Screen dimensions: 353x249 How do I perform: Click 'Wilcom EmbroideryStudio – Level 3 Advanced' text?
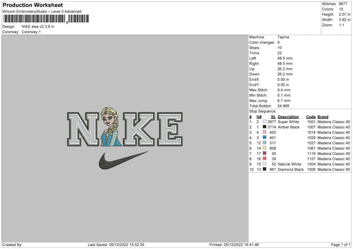coord(42,12)
